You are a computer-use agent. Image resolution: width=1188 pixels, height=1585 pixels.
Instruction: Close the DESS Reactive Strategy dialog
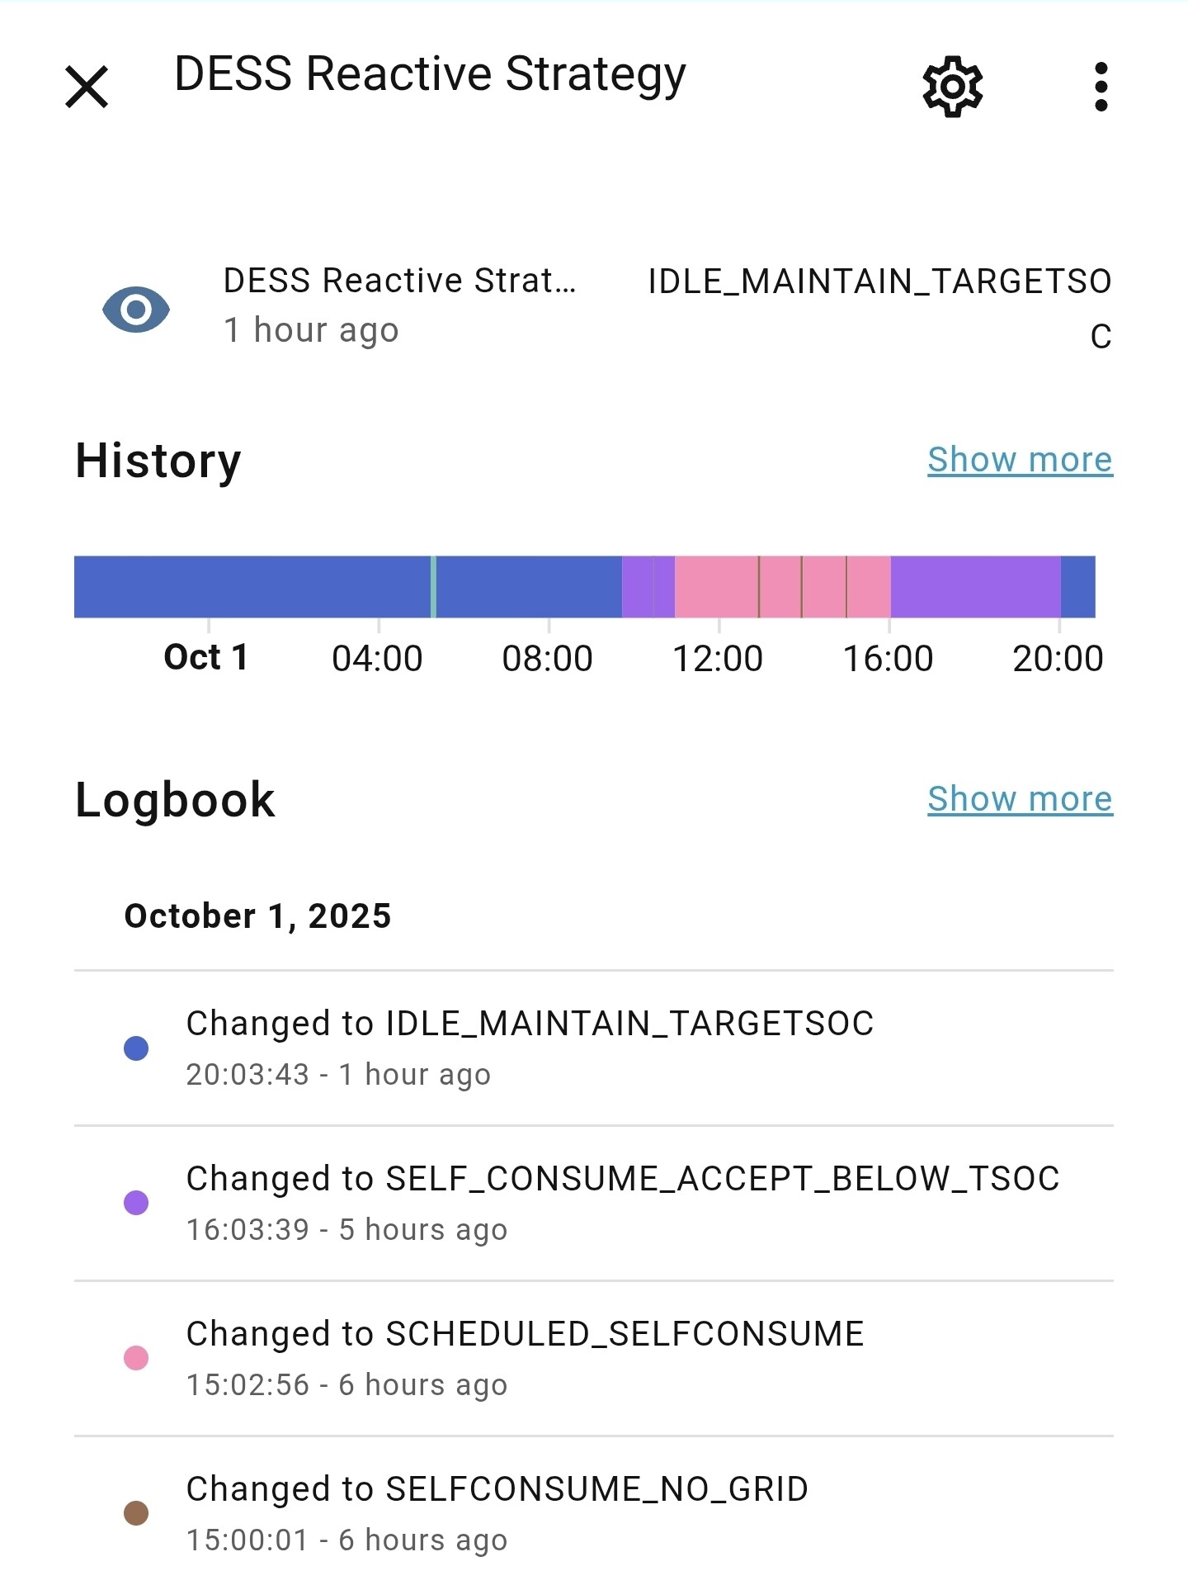[87, 87]
